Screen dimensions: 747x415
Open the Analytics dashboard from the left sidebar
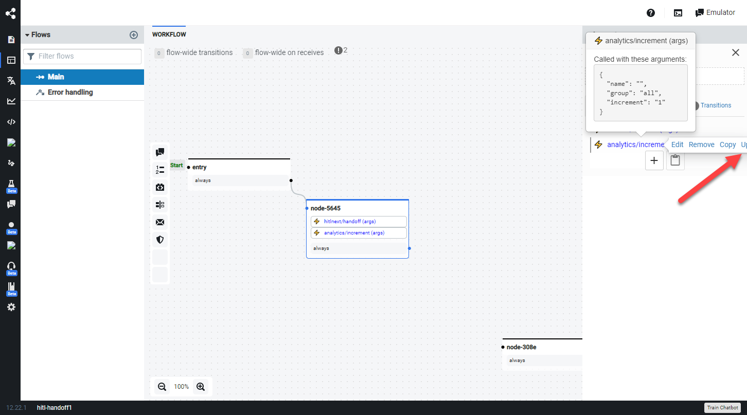(11, 101)
